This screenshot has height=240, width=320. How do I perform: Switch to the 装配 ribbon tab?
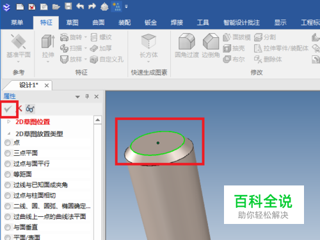coord(125,22)
